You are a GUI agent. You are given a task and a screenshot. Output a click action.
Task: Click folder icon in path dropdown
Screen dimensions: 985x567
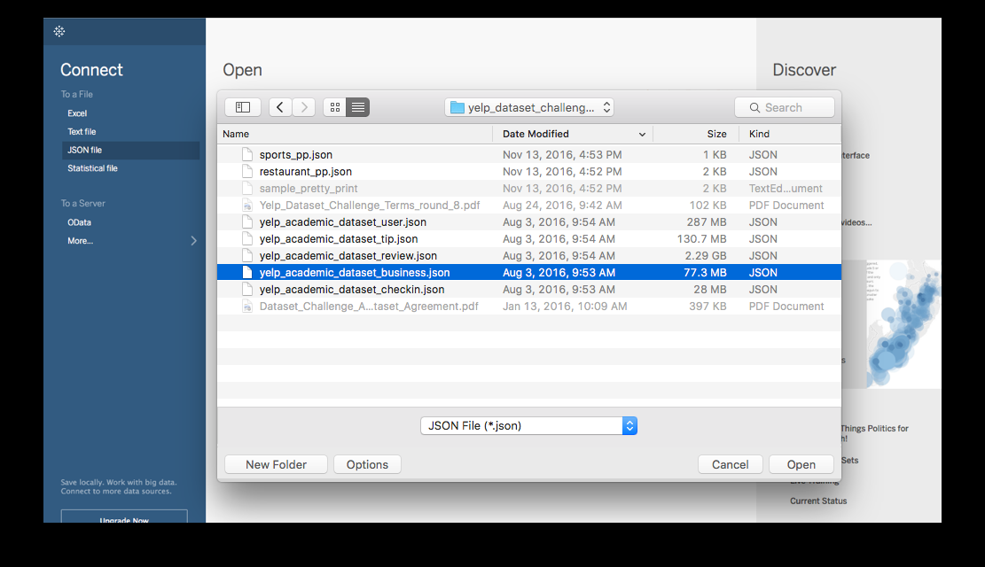[x=457, y=108]
